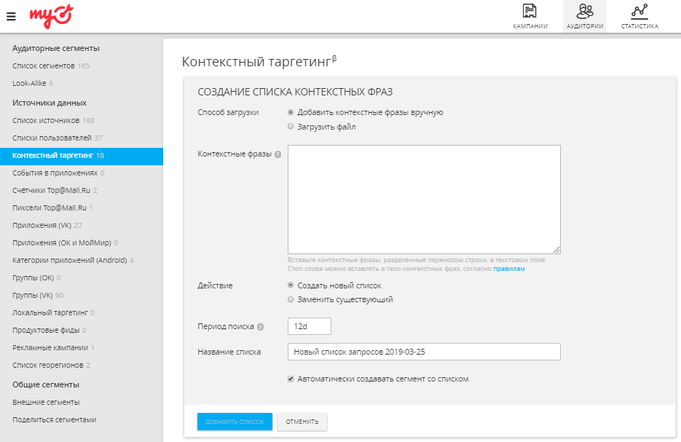Open the правилам link

[509, 269]
